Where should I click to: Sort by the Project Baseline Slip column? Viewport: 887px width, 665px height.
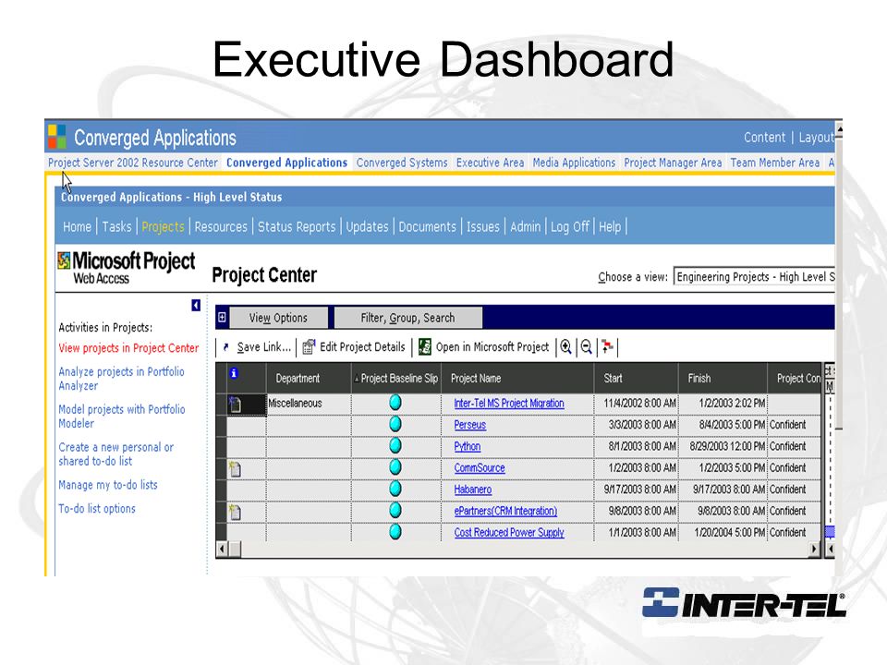(396, 379)
